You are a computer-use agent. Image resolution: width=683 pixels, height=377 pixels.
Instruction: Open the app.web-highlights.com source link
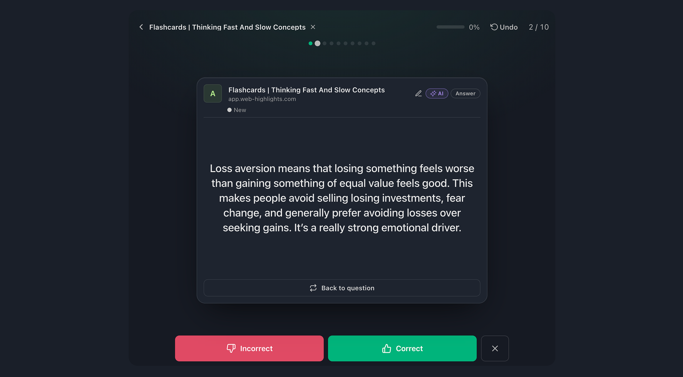click(262, 99)
